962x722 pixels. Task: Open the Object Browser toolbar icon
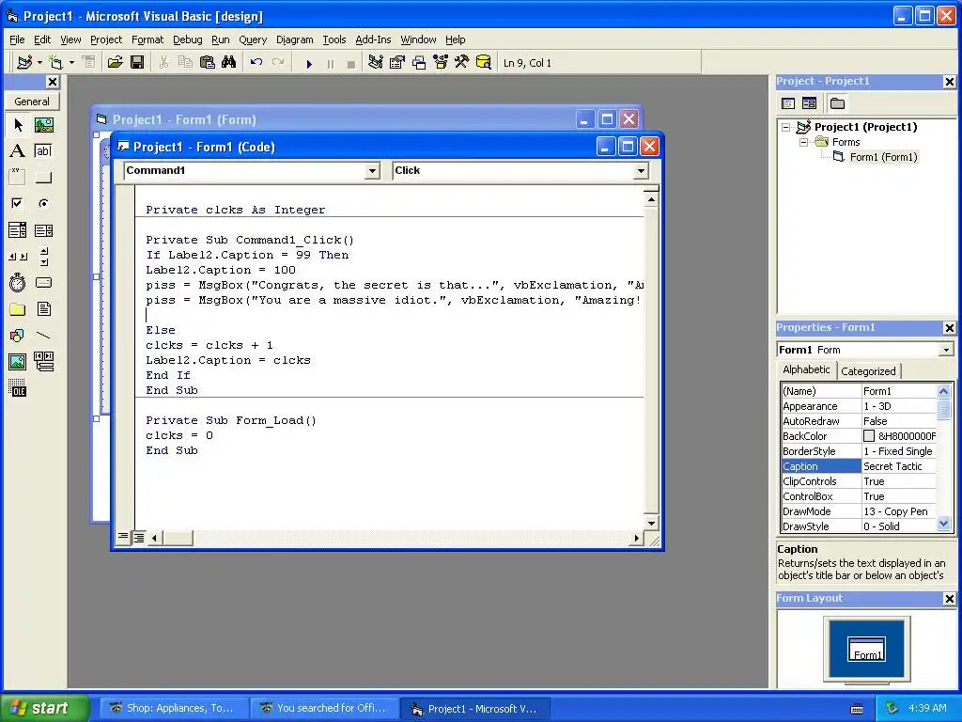pyautogui.click(x=441, y=63)
